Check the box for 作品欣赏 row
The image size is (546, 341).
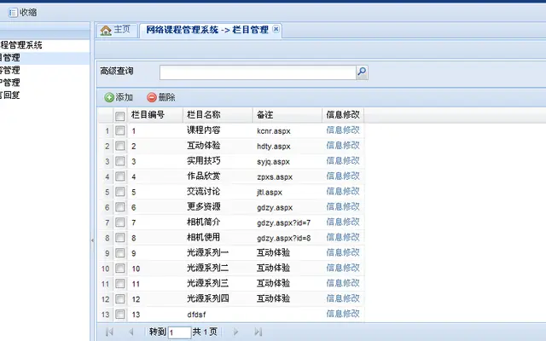(119, 176)
